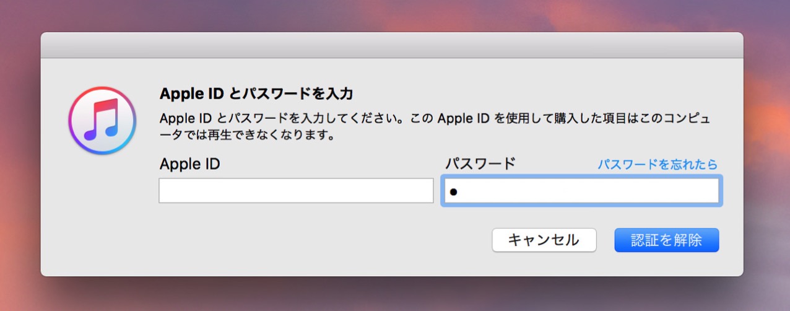Open the パスワードを忘れたら link

[658, 164]
